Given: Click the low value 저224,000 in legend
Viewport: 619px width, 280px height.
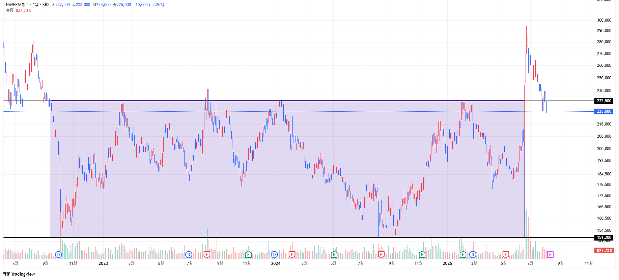Looking at the screenshot, I should (102, 5).
